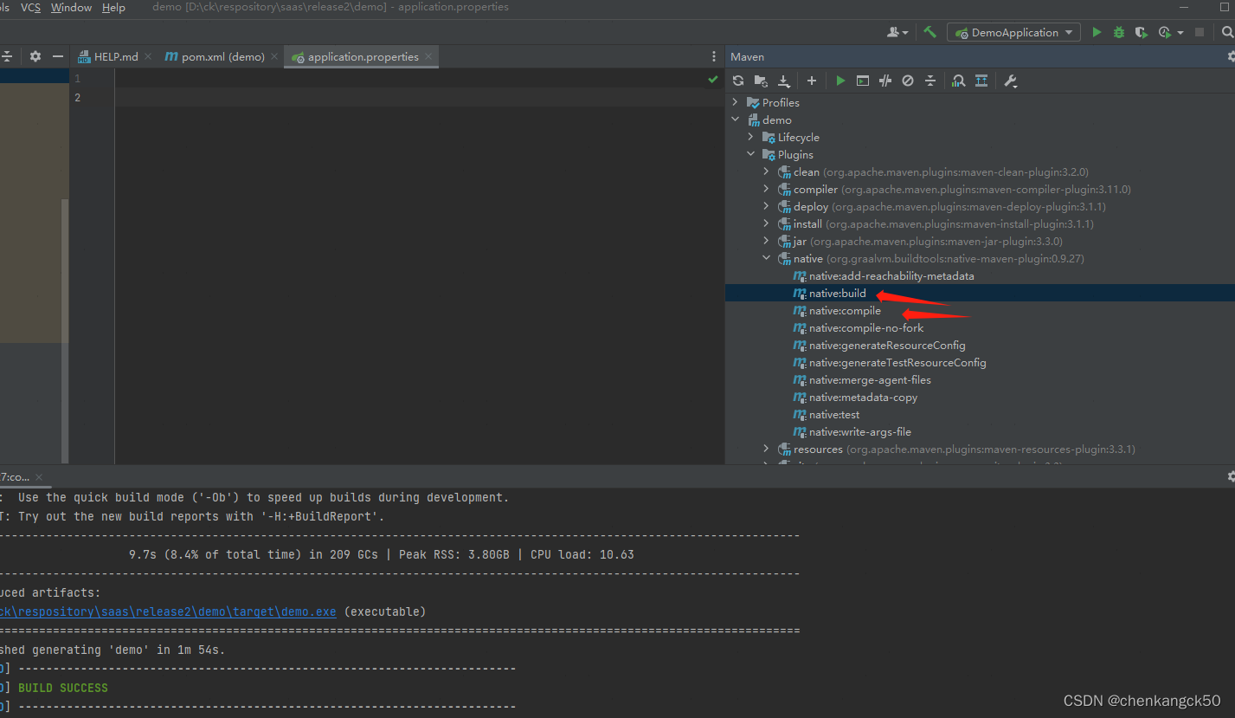Select native:compile-no-fork goal
This screenshot has height=718, width=1235.
866,327
